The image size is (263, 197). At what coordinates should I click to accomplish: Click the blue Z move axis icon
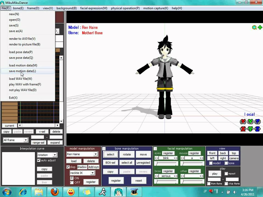click(257, 129)
